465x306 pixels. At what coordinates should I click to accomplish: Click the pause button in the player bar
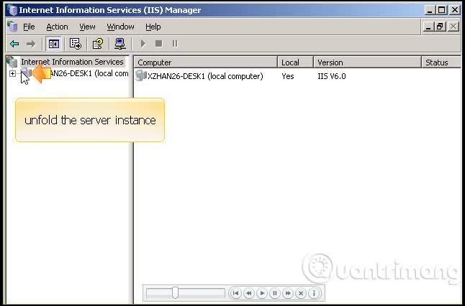[x=275, y=293]
